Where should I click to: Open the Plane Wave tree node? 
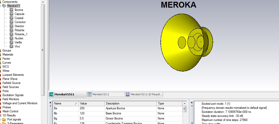(10, 79)
